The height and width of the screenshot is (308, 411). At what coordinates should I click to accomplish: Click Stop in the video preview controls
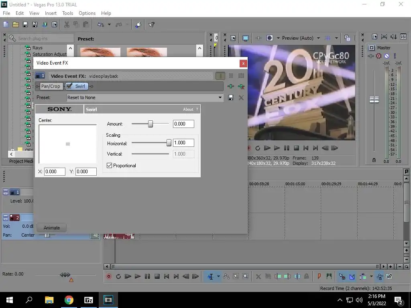[x=297, y=148]
